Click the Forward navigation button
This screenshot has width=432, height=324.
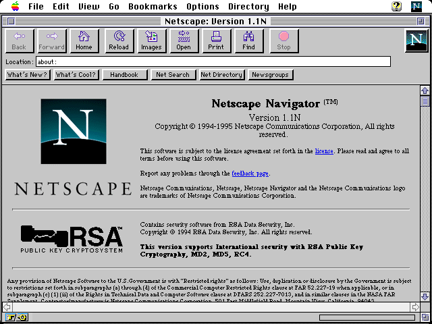coord(52,41)
